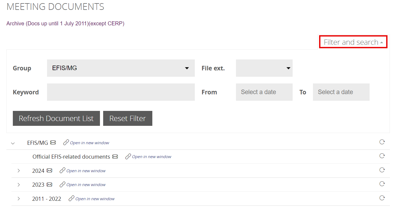Click envelope icon next to 2024 folder
Viewport: 403px width, 217px height.
[x=49, y=171]
